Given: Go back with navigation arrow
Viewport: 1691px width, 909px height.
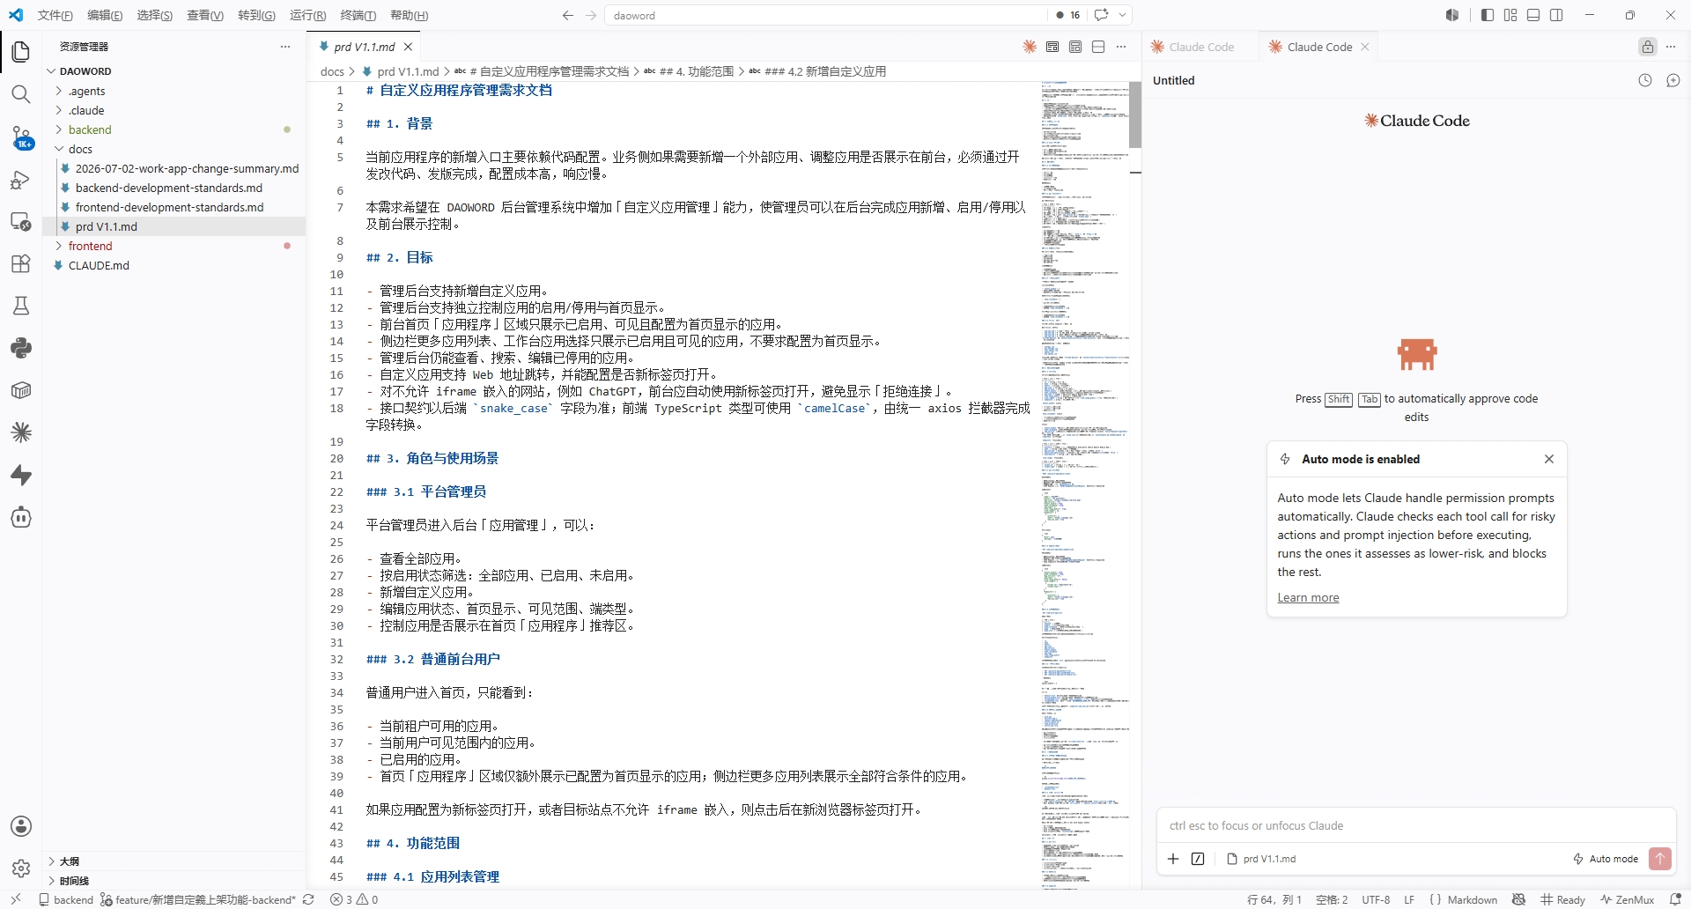Looking at the screenshot, I should [x=568, y=15].
